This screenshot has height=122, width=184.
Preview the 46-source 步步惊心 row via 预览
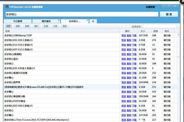(x=124, y=111)
